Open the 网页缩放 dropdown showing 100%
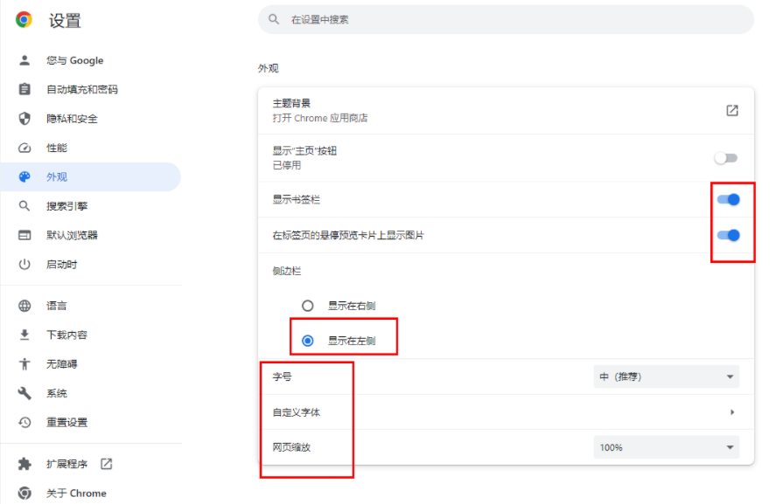783x504 pixels. 667,447
